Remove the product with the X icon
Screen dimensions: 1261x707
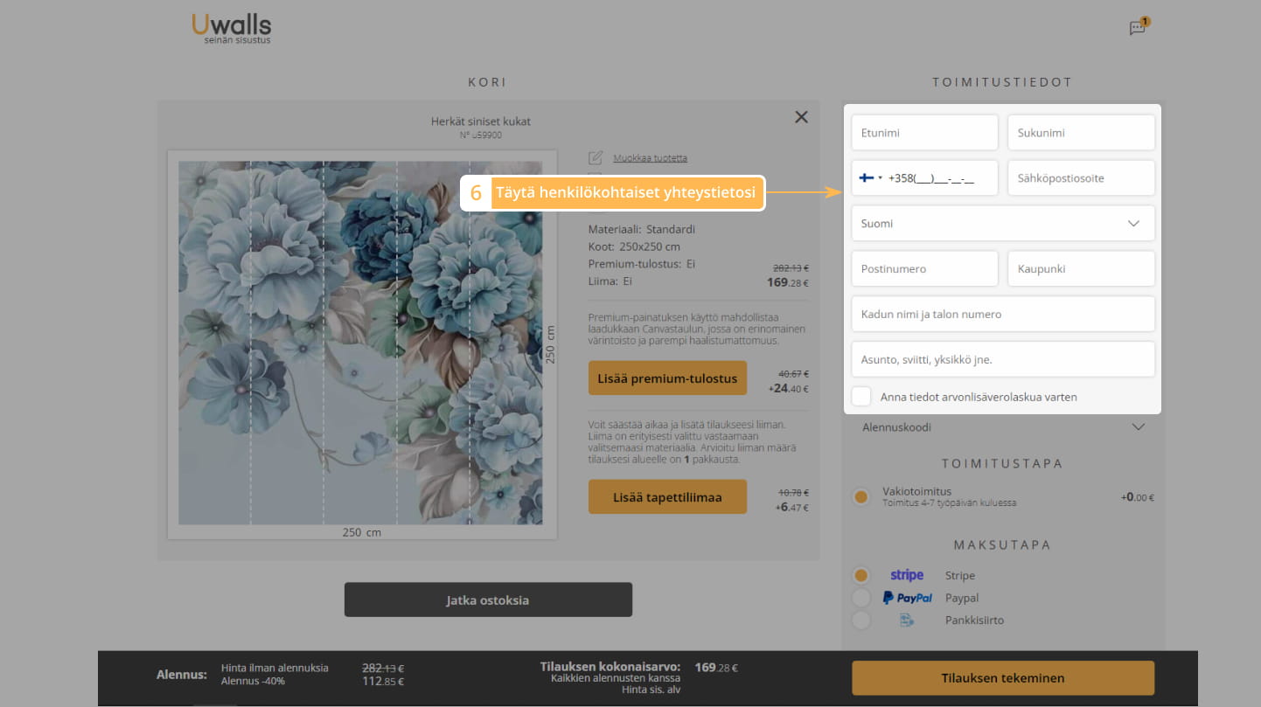point(801,117)
